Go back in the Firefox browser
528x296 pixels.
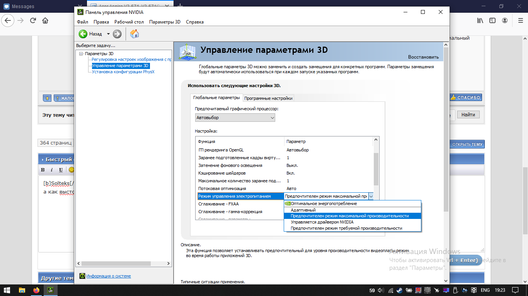pyautogui.click(x=9, y=20)
